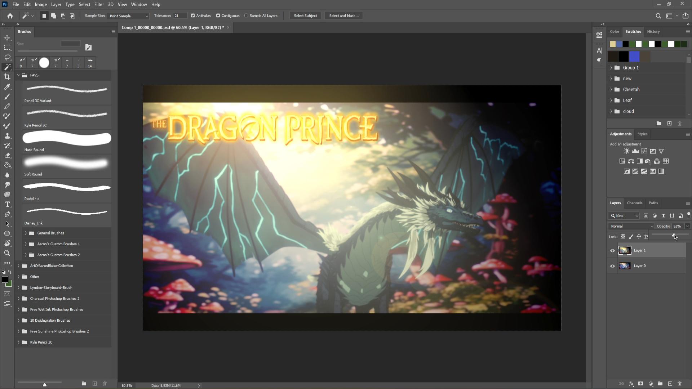Click the Search magnifier icon
The image size is (692, 389).
click(658, 16)
